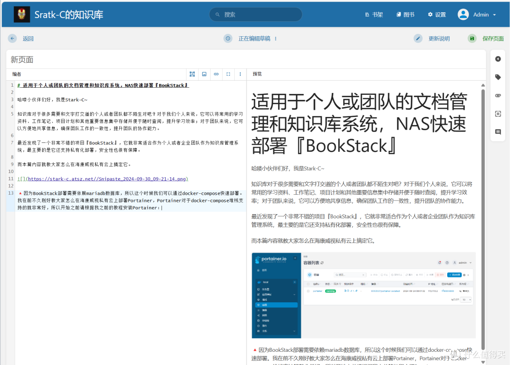Screen dimensions: 510x365
Task: Click 而本篇内容 paragraph in preview
Action: click(314, 241)
